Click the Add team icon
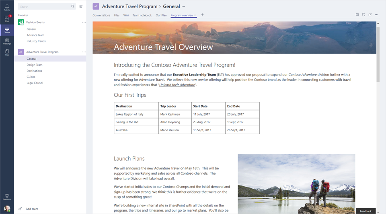Viewport: 386px width, 214px height. click(x=20, y=209)
